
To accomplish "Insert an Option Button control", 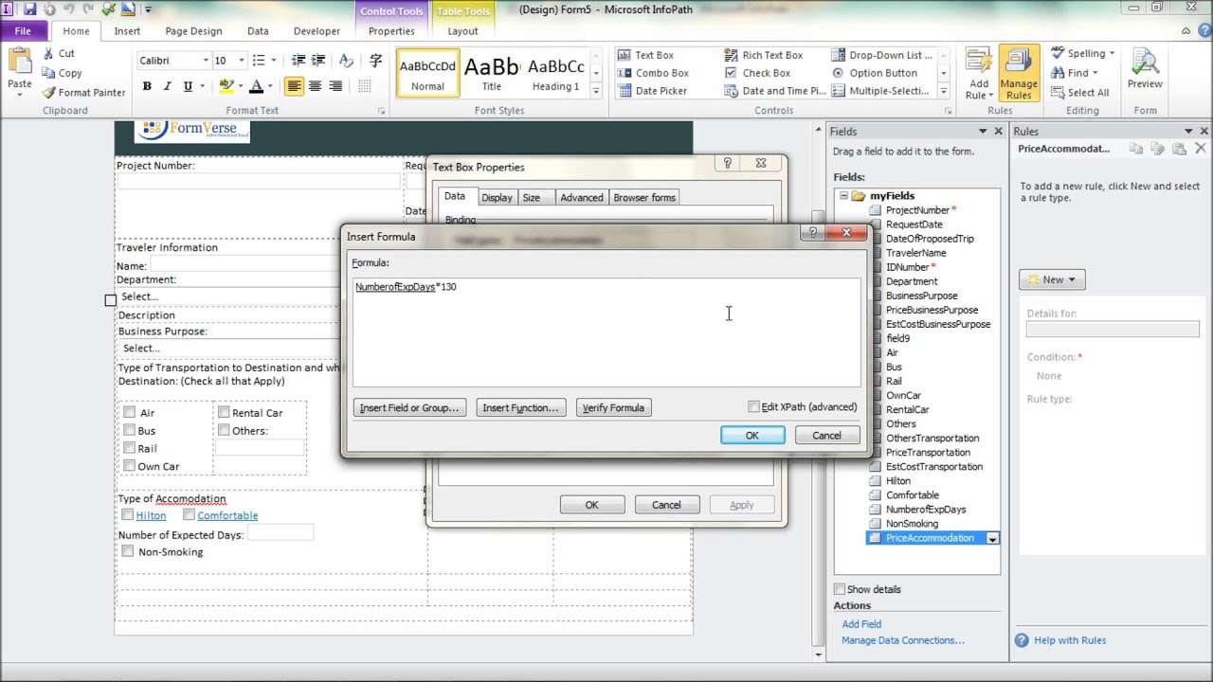I will click(875, 73).
